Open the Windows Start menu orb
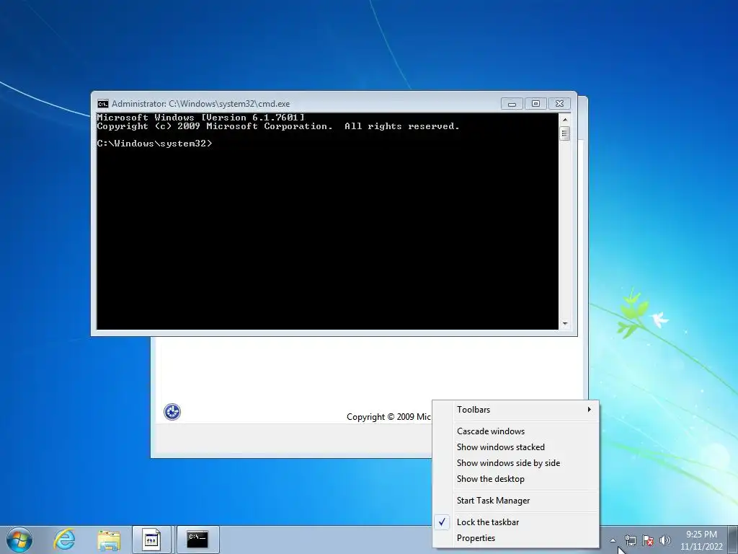 (19, 540)
